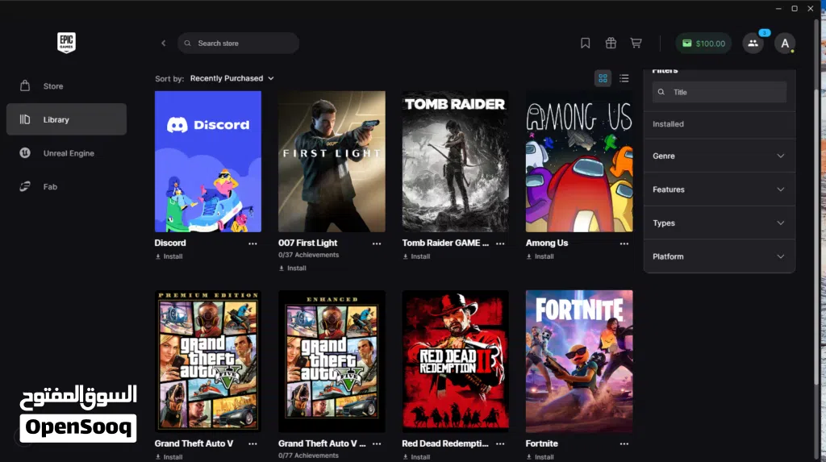Open Red Dead Redemption II cover
Viewport: 826px width, 462px height.
(x=456, y=361)
